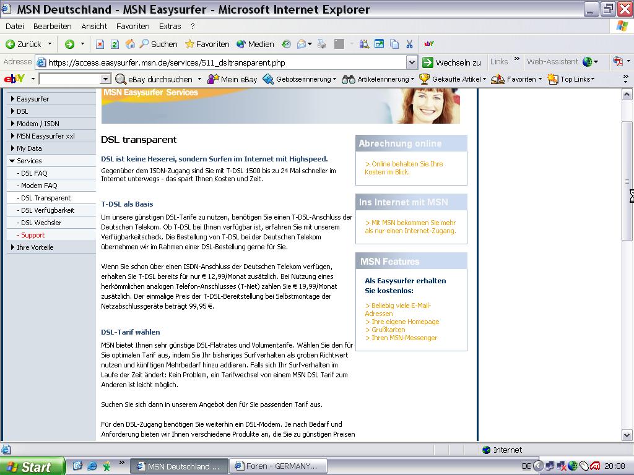Click the Web-Assistent globe icon
The height and width of the screenshot is (475, 634).
(588, 62)
